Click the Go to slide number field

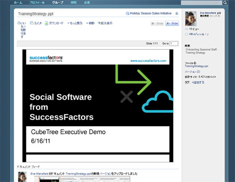click(174, 44)
